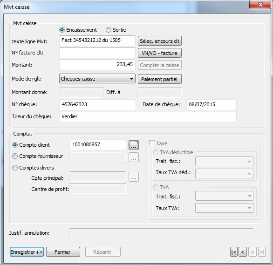Enable the Taxe checkbox

tap(152, 143)
